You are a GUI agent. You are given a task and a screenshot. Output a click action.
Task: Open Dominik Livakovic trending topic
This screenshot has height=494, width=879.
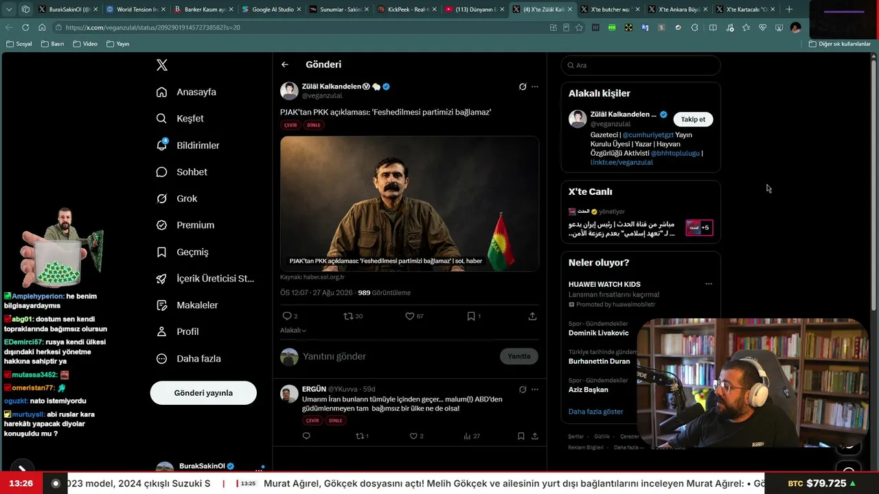point(599,333)
